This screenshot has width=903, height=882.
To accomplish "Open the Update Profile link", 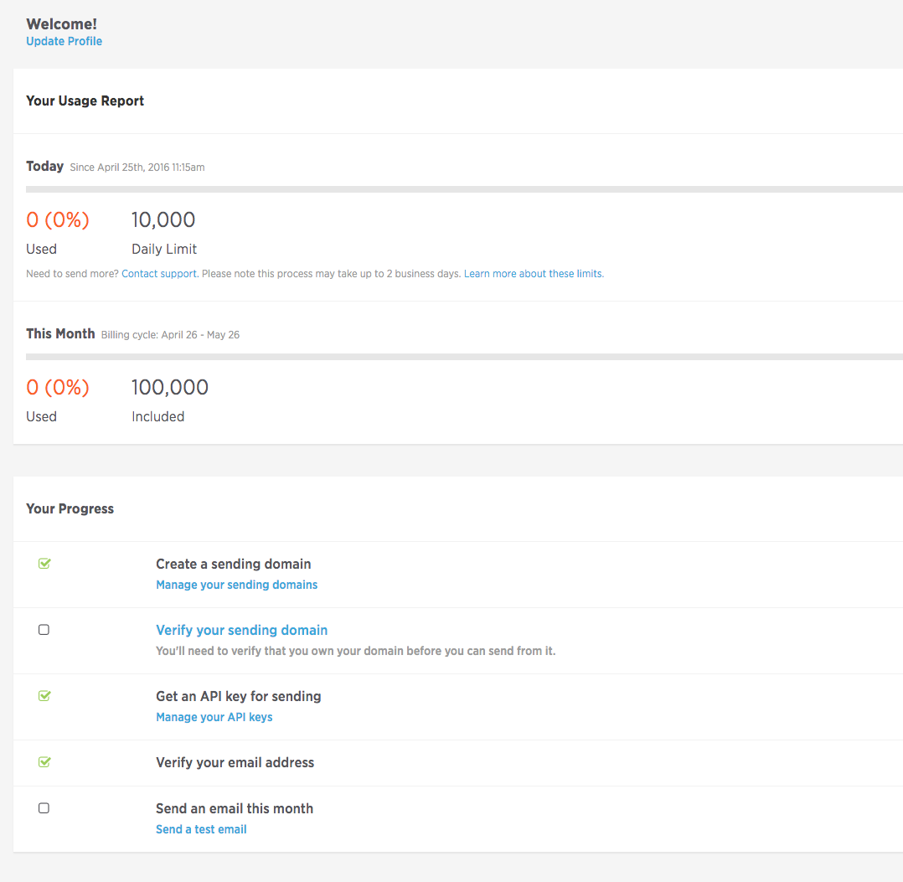I will click(64, 41).
